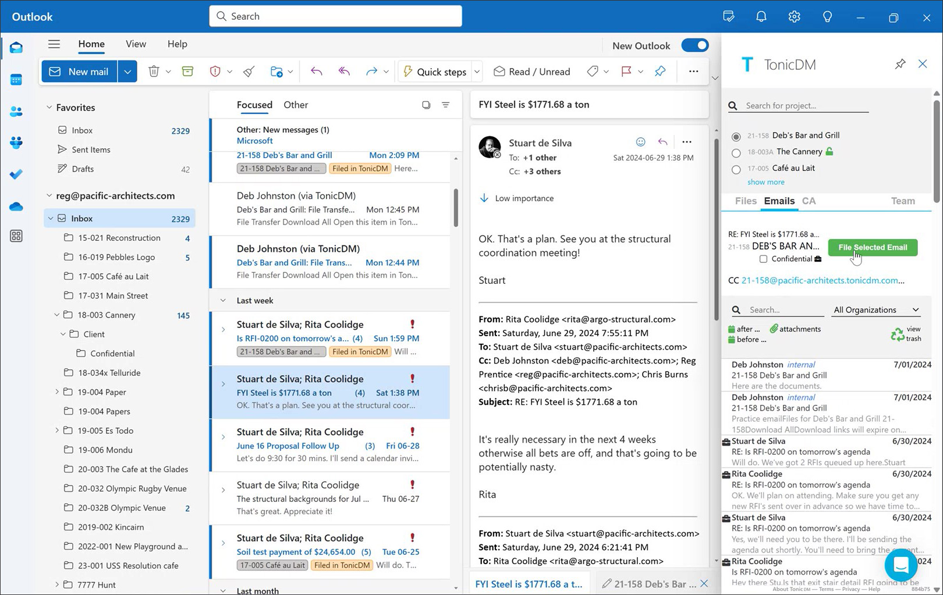
Task: Open the Help ribbon tab
Action: [x=178, y=44]
